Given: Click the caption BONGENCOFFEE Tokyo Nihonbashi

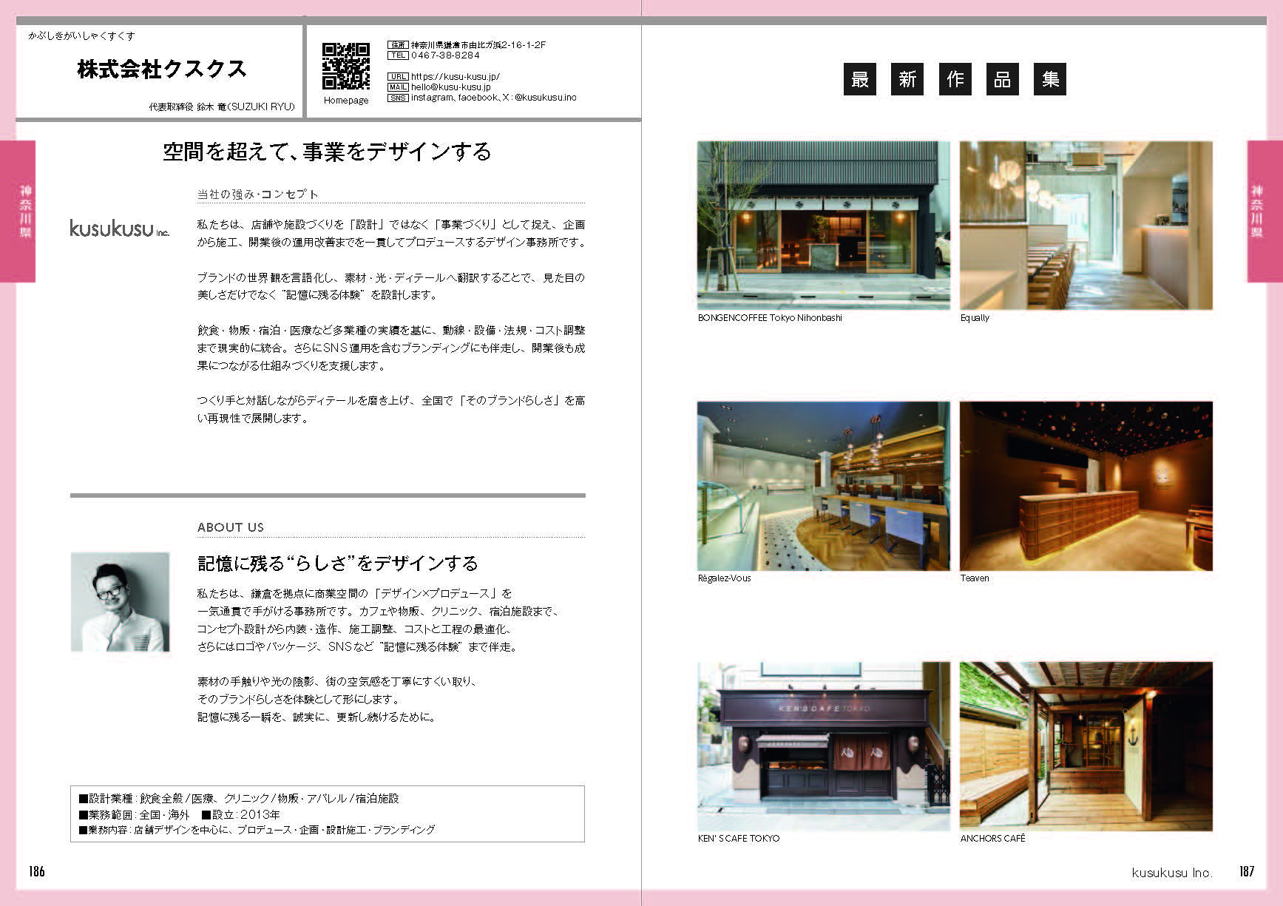Looking at the screenshot, I should point(770,318).
